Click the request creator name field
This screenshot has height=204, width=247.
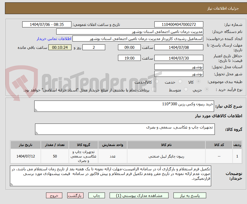coord(138,39)
